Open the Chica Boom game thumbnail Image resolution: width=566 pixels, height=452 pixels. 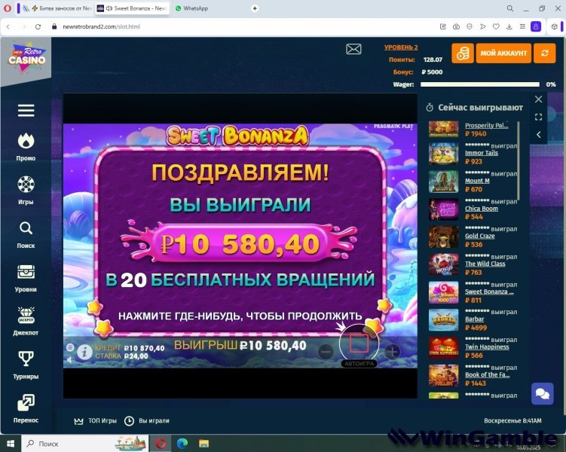pyautogui.click(x=443, y=209)
